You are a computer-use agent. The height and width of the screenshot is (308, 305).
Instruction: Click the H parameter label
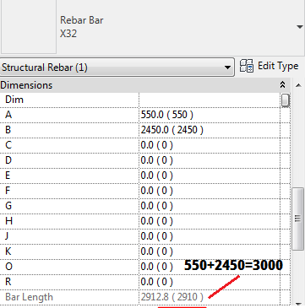tap(8, 221)
